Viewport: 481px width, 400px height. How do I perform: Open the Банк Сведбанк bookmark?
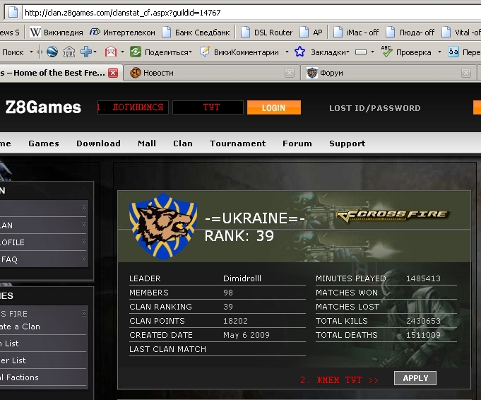[x=196, y=33]
